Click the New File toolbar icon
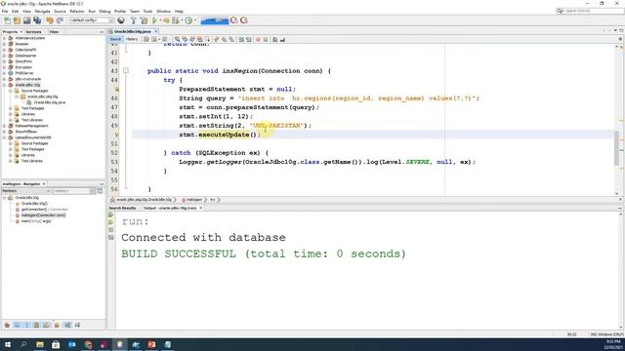This screenshot has height=351, width=625. pyautogui.click(x=7, y=20)
